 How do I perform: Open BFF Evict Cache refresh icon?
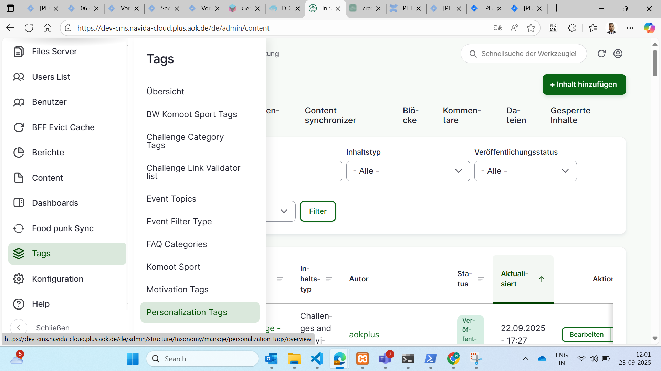pos(19,127)
